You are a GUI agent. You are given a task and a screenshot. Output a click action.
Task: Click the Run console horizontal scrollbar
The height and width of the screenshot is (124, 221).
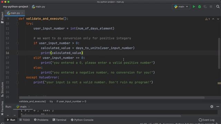pos(101,116)
